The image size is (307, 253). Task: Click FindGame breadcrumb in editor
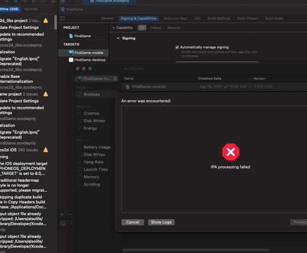(74, 10)
